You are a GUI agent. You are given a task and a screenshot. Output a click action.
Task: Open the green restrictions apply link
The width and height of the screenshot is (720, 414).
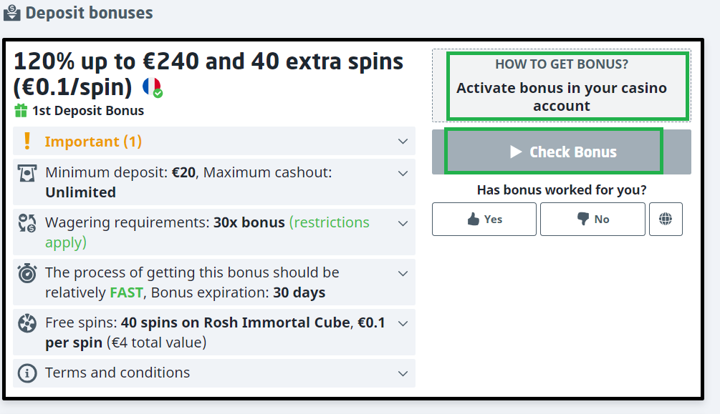point(329,223)
